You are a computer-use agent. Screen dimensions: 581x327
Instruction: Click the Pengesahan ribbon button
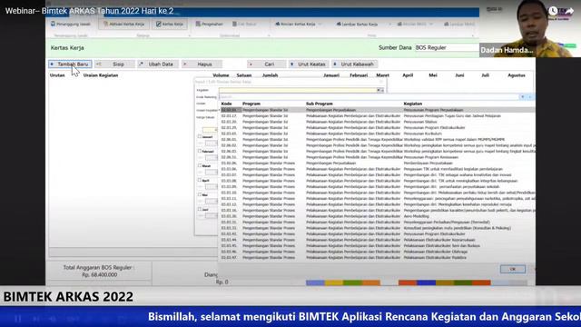coord(210,25)
